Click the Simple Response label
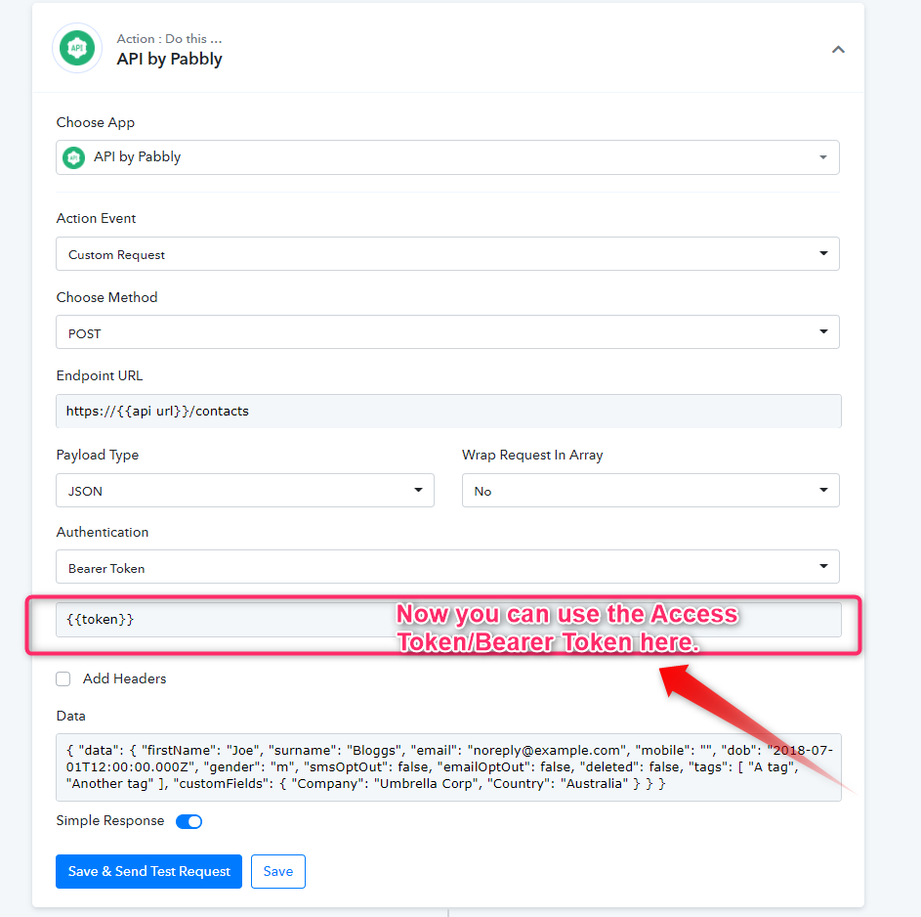The height and width of the screenshot is (917, 921). [109, 820]
